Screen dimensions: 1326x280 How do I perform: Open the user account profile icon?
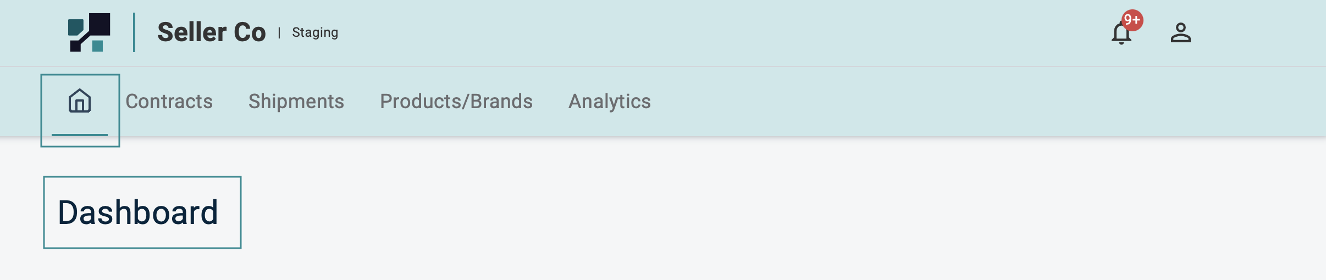[1180, 33]
